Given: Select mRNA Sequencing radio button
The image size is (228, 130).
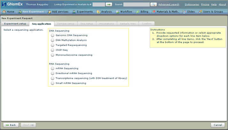Looking at the screenshot, I should tap(52, 68).
